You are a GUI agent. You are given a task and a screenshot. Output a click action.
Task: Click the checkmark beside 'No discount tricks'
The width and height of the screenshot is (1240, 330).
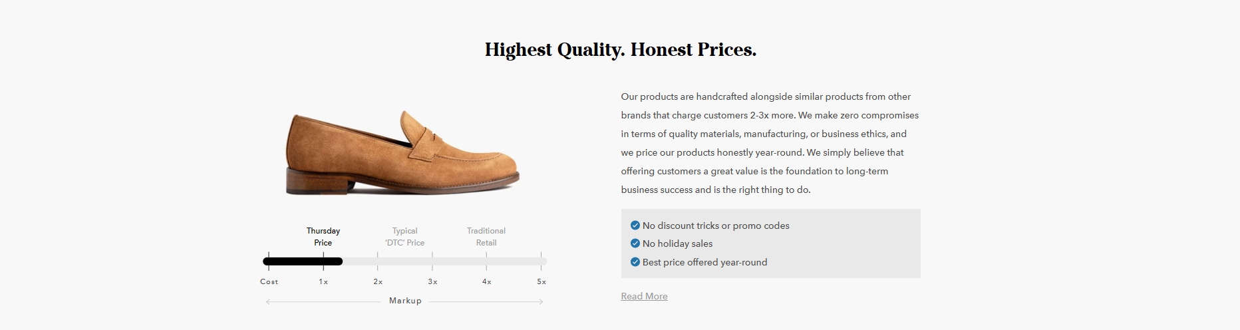pyautogui.click(x=635, y=225)
